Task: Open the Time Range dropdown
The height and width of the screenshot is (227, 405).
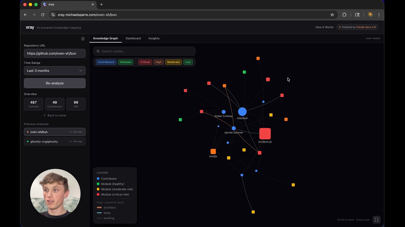Action: point(55,71)
